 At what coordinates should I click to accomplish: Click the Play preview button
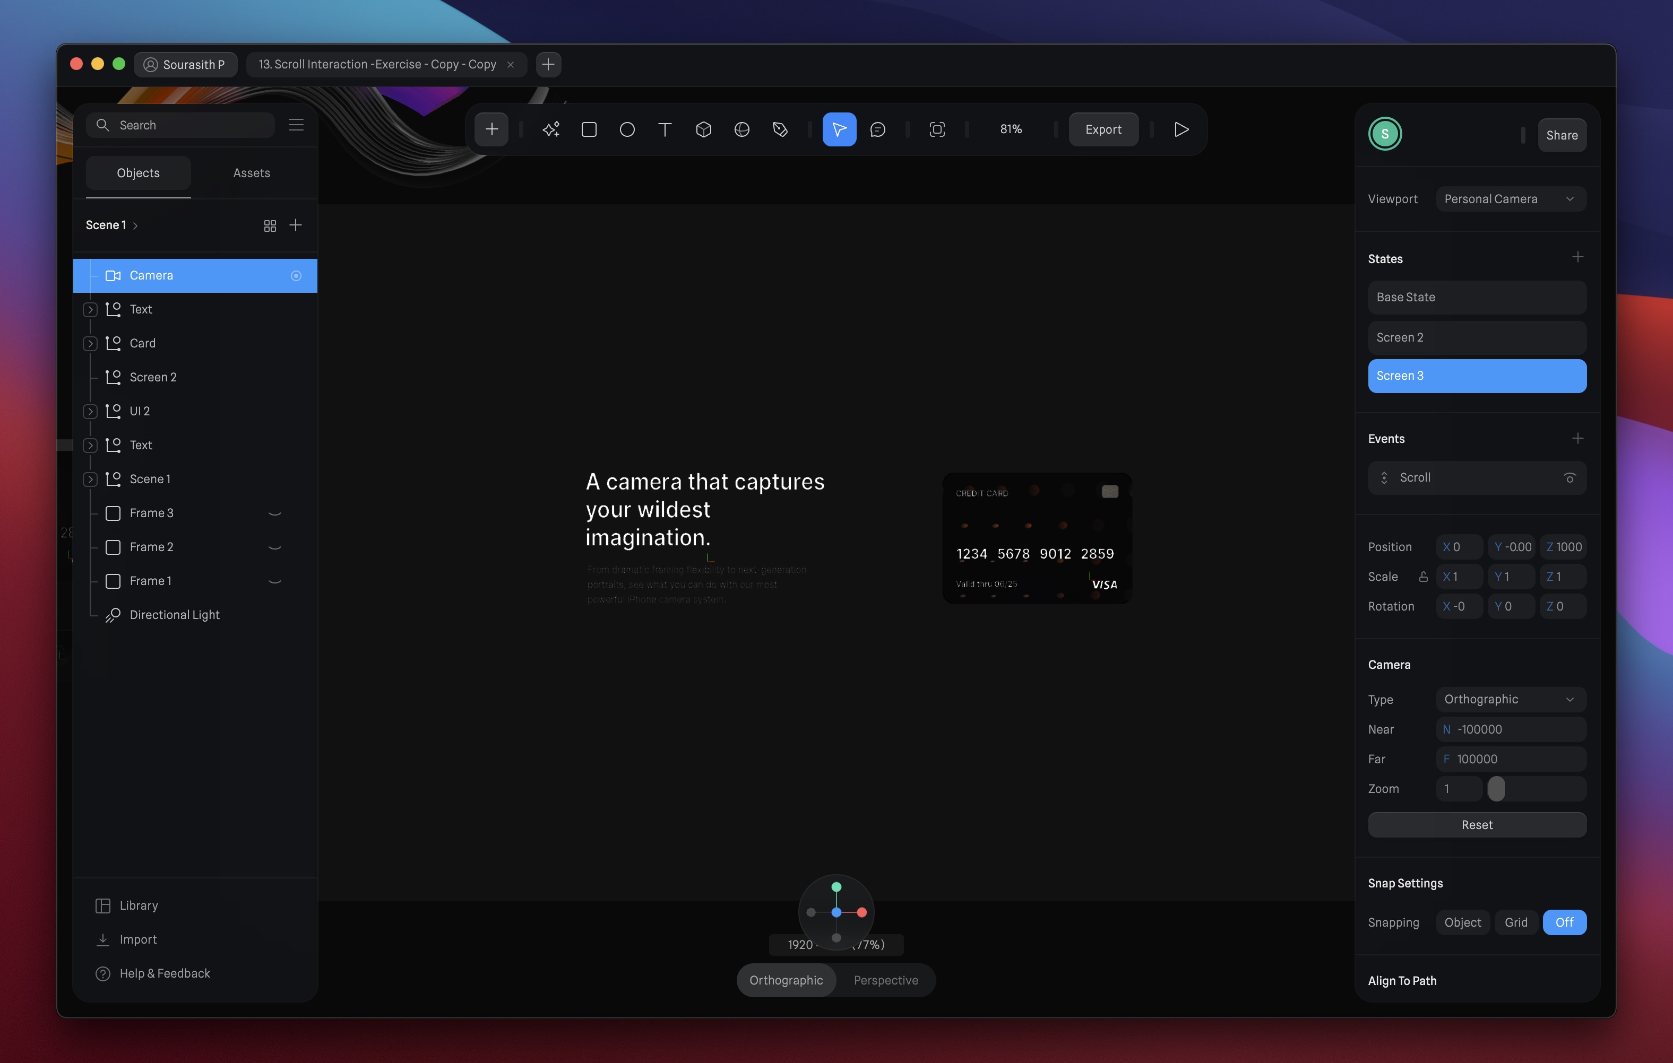[x=1181, y=129]
